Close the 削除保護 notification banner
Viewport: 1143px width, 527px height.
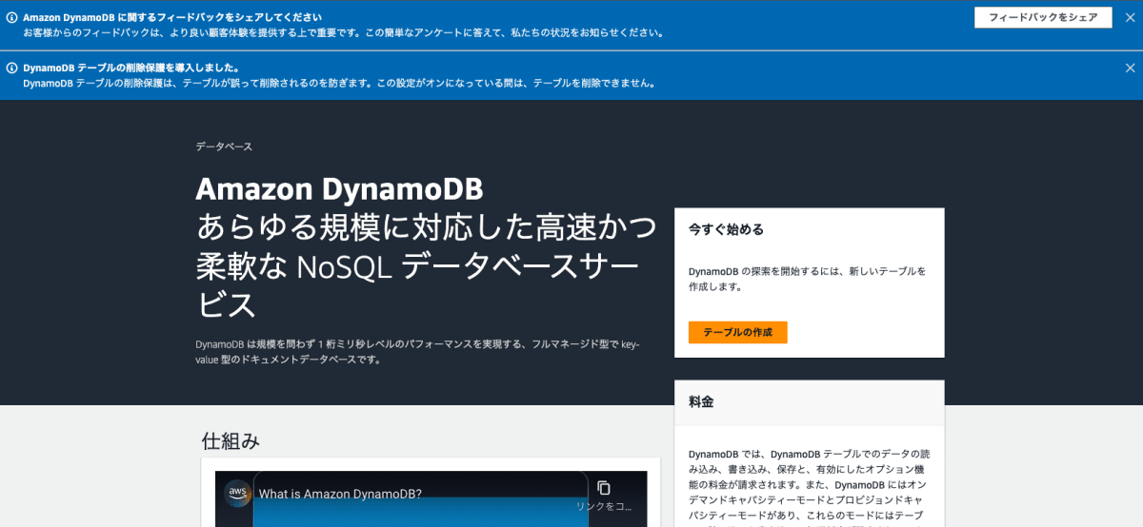point(1130,68)
